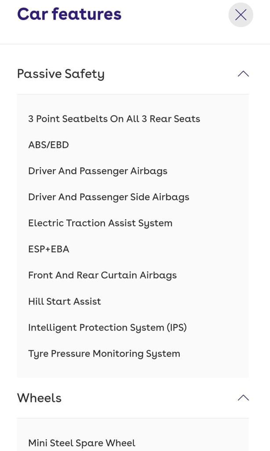Click the word Seatbelts in first feature
Image resolution: width=270 pixels, height=451 pixels.
[x=85, y=119]
